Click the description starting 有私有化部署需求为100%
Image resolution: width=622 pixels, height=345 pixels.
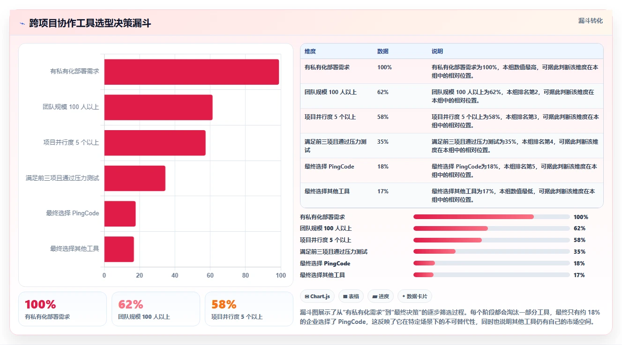(x=515, y=72)
